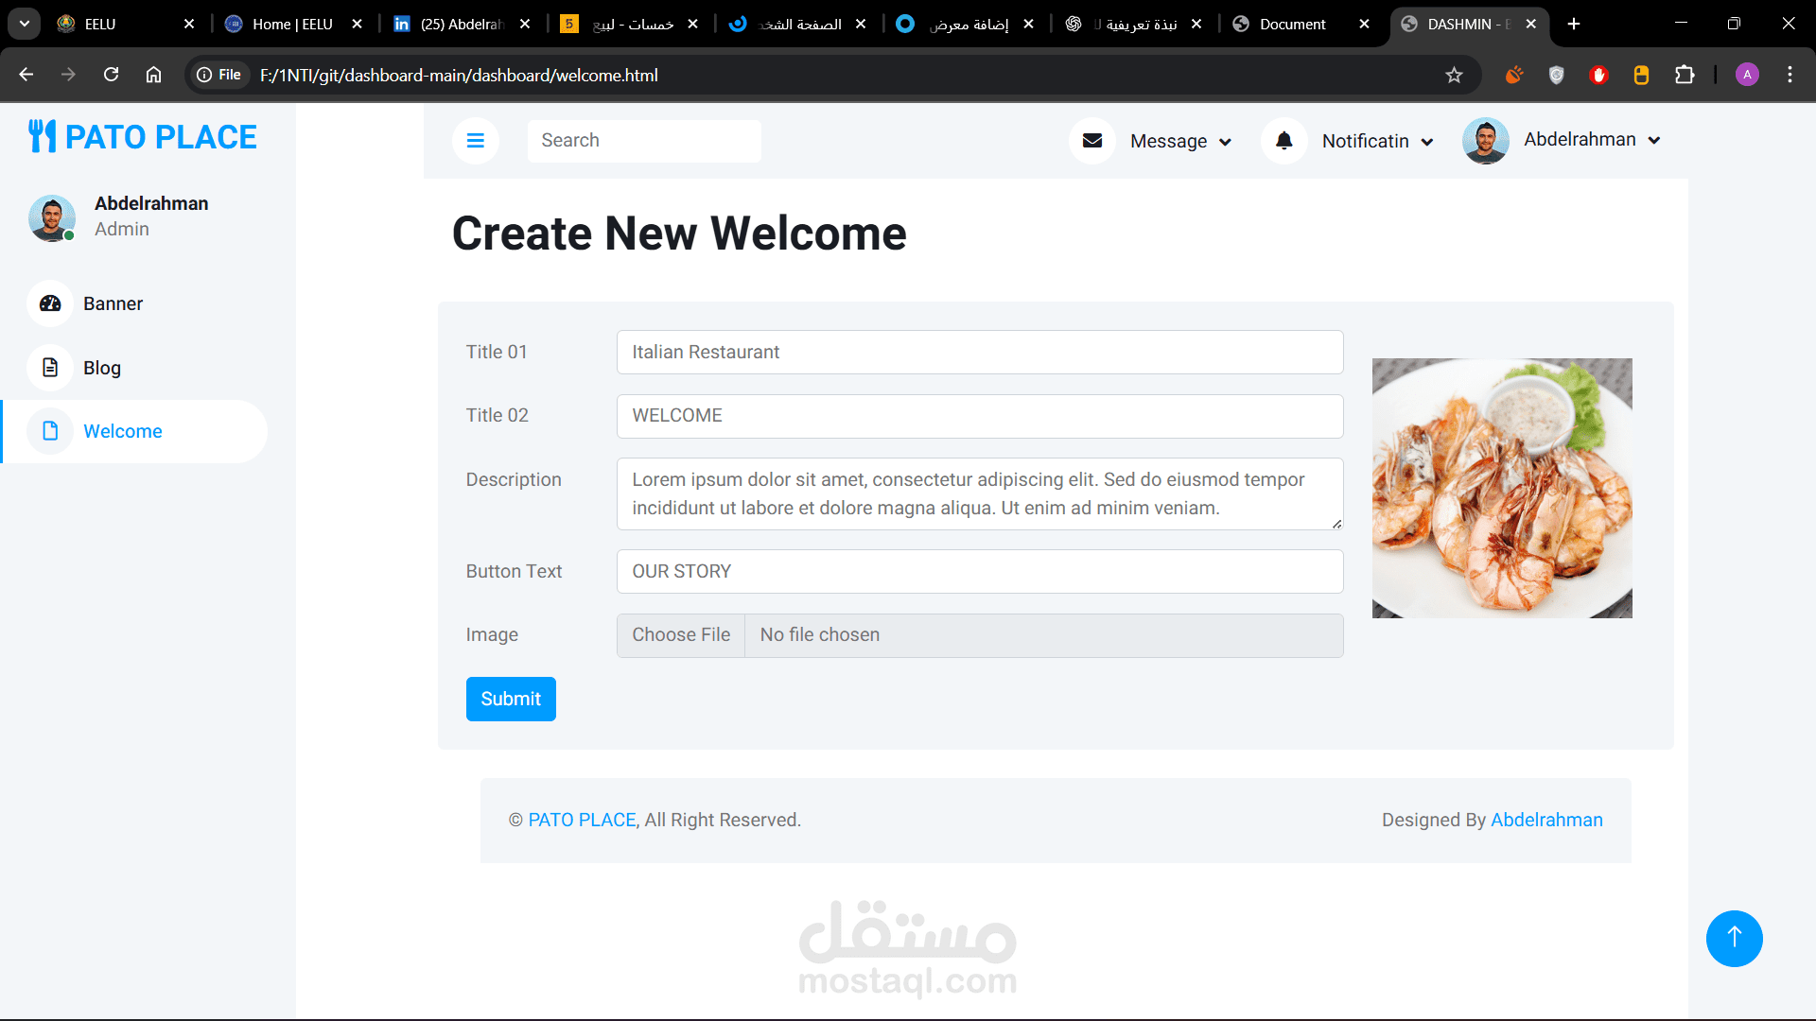Screen dimensions: 1816x1021
Task: Open the Message envelope icon
Action: coord(1092,141)
